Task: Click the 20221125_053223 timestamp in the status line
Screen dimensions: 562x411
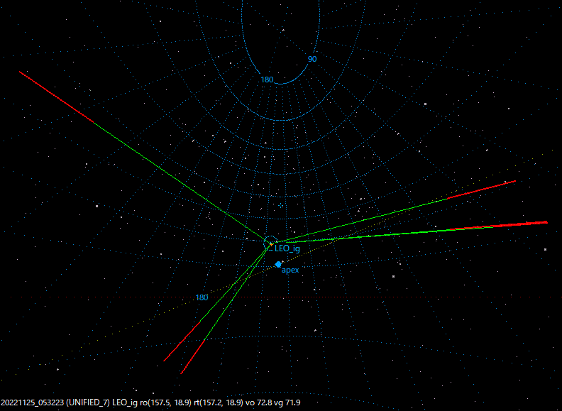Action: 32,402
